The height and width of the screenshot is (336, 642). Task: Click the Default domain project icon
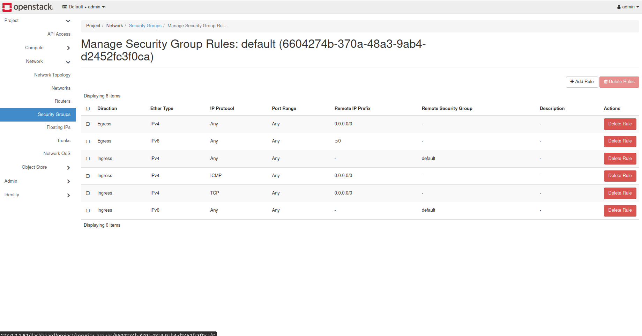65,7
